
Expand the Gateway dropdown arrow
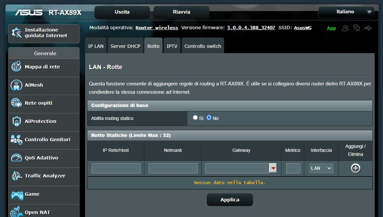pos(273,168)
